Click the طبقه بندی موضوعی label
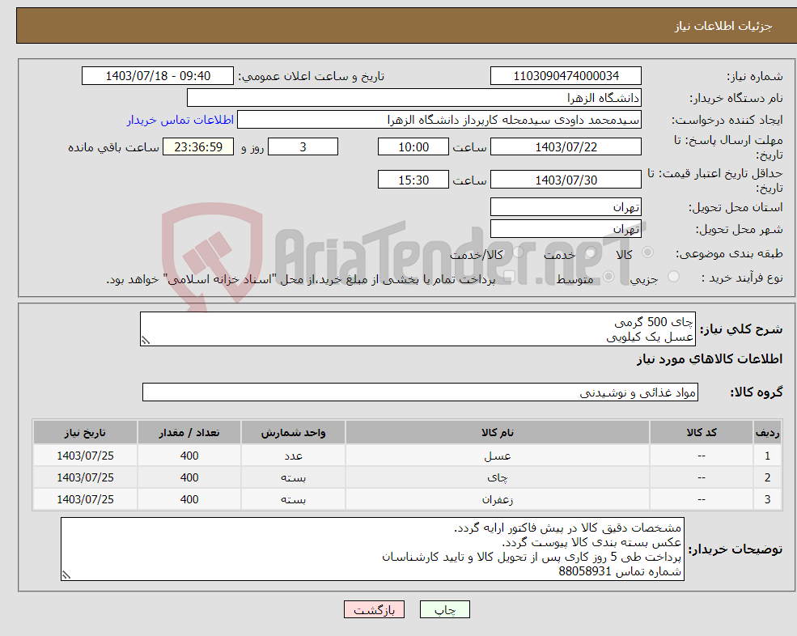The image size is (797, 636). coord(729,252)
